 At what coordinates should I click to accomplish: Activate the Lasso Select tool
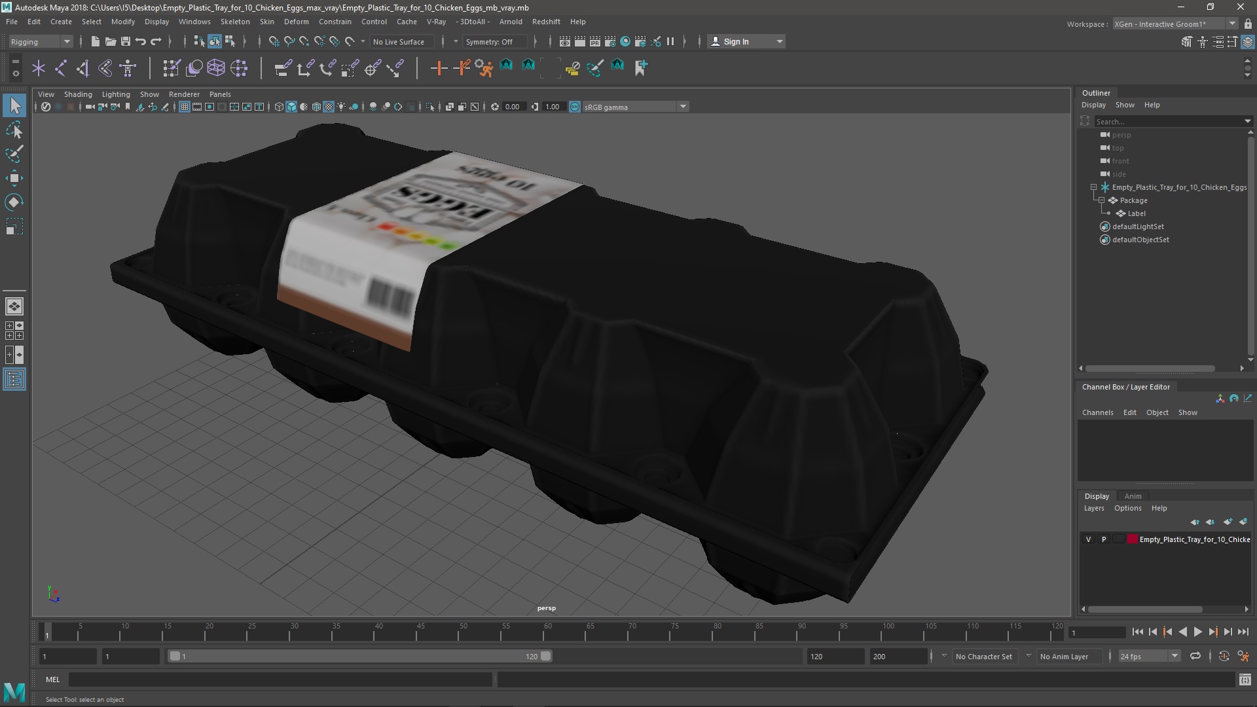14,130
